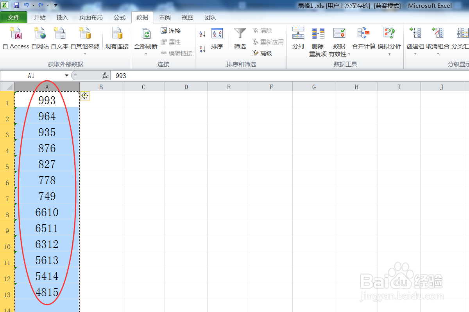Click the undo arrow
469x312 pixels.
click(26, 5)
